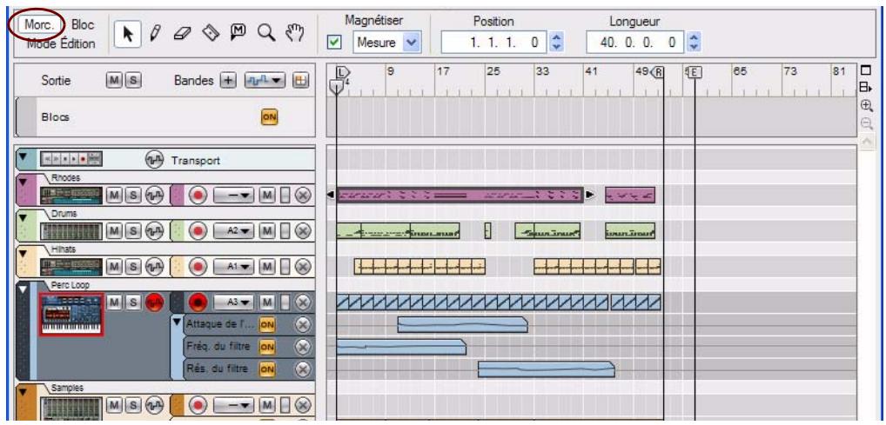
Task: Click the Position stepper arrows
Action: click(x=556, y=43)
